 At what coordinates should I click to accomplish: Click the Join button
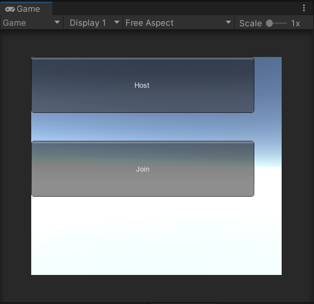click(x=143, y=169)
